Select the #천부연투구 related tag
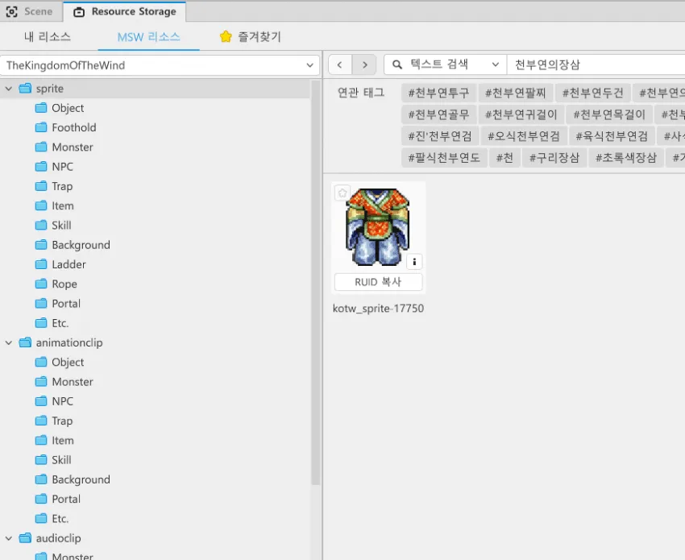 click(438, 93)
